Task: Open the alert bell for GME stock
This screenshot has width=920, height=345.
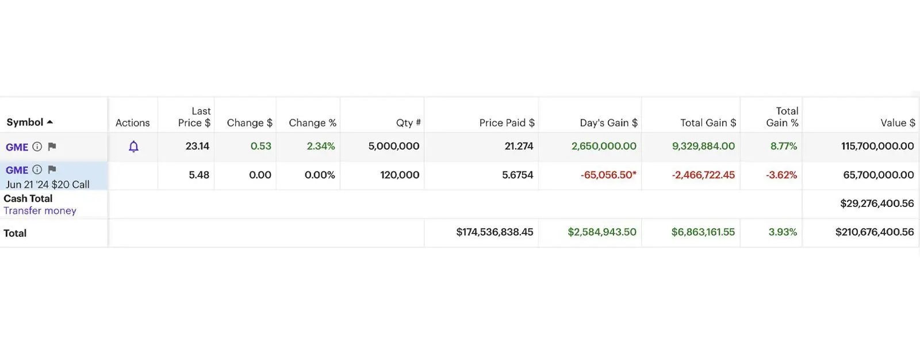Action: tap(133, 147)
